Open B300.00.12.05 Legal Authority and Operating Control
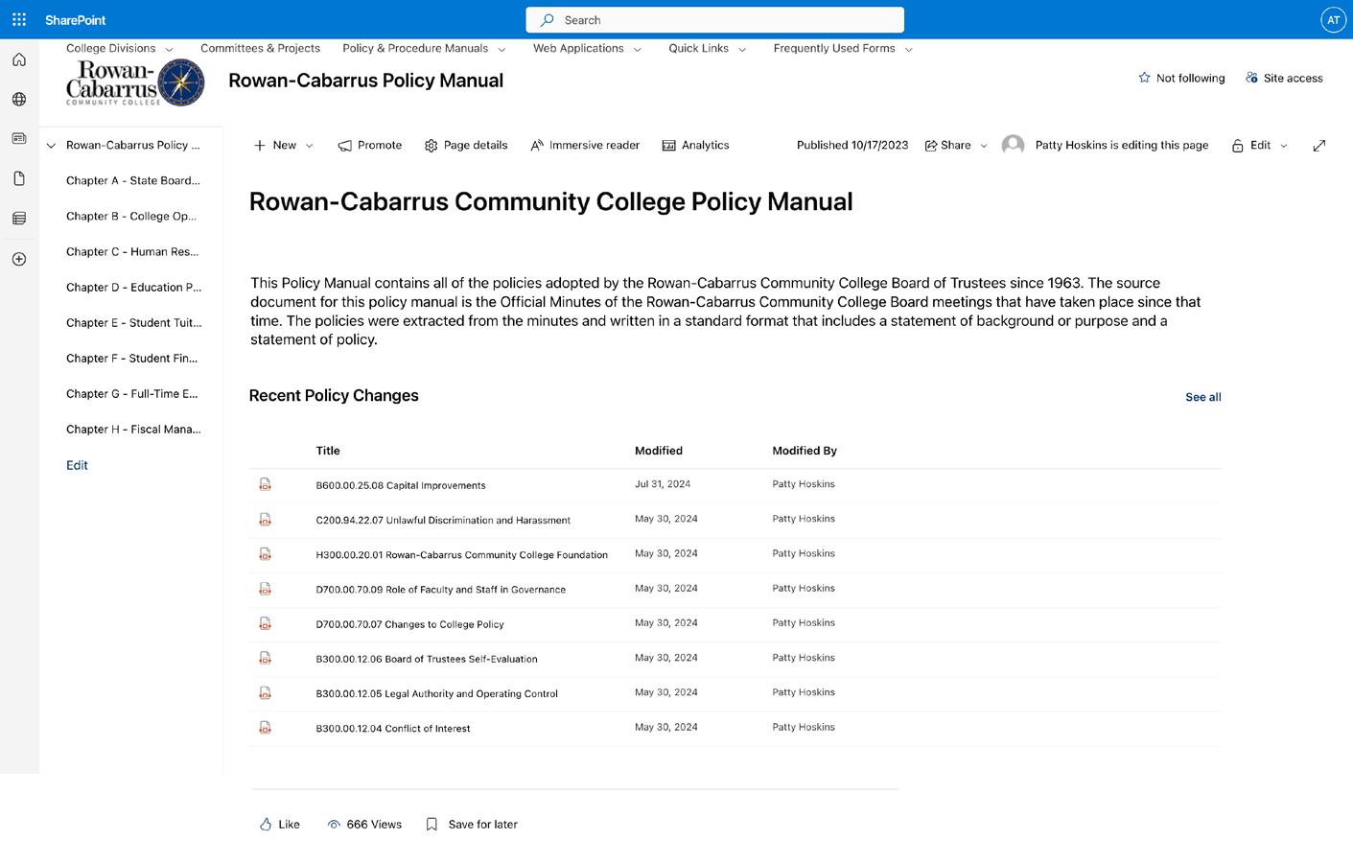 coord(436,693)
